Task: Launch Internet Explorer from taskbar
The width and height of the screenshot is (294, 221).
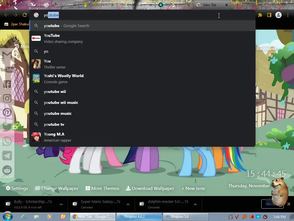Action: click(x=23, y=217)
